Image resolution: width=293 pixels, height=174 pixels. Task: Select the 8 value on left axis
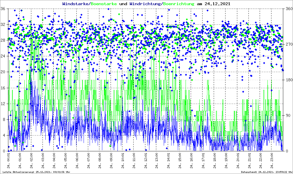[4, 119]
